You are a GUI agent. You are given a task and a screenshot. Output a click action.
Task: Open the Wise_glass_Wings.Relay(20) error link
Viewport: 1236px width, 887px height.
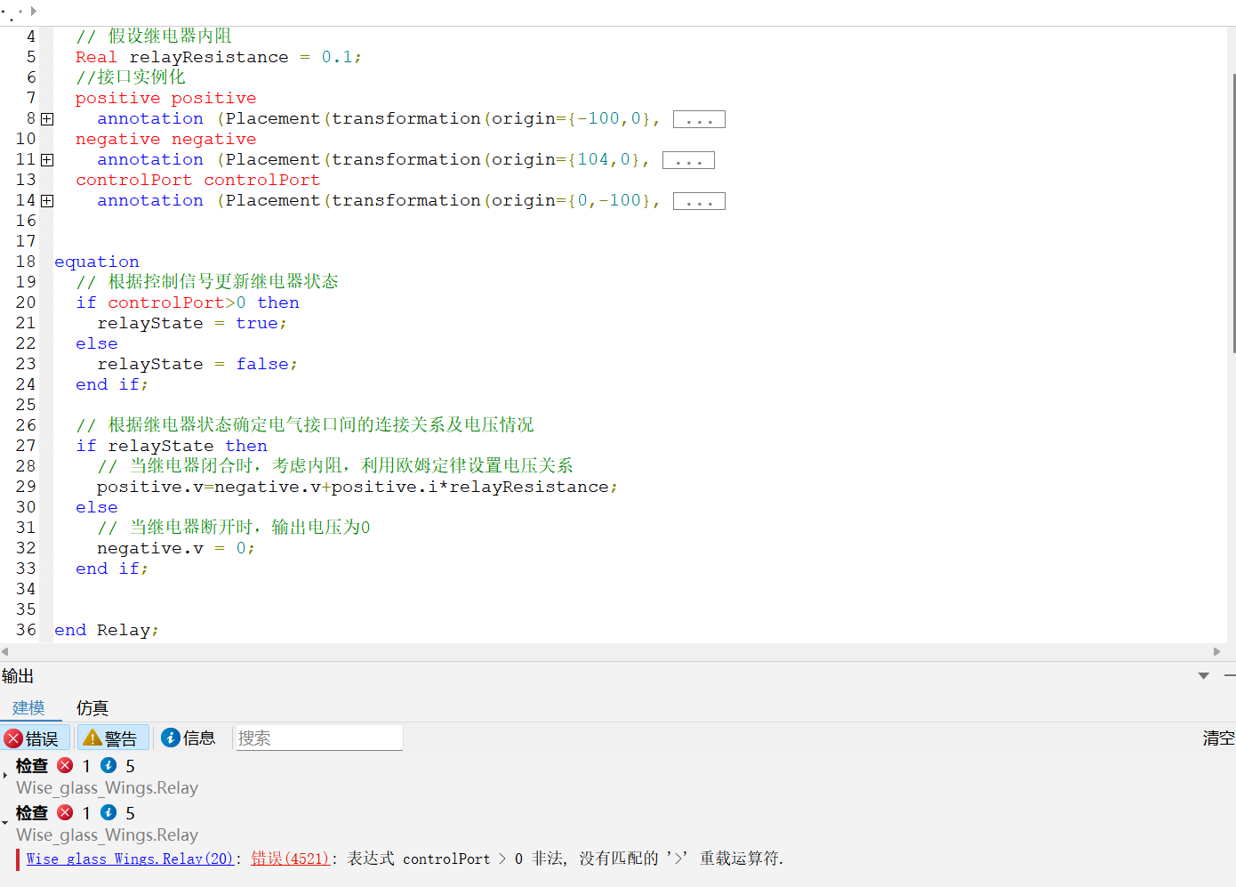point(130,859)
